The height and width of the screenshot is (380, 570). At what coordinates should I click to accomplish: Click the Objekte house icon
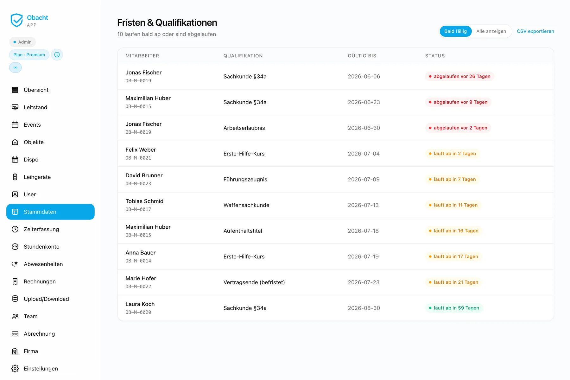[x=15, y=142]
